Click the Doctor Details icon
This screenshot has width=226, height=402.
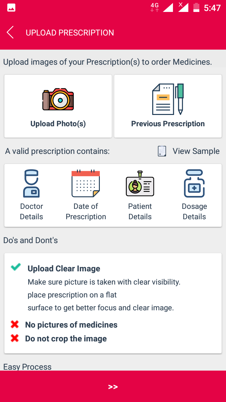point(31,183)
